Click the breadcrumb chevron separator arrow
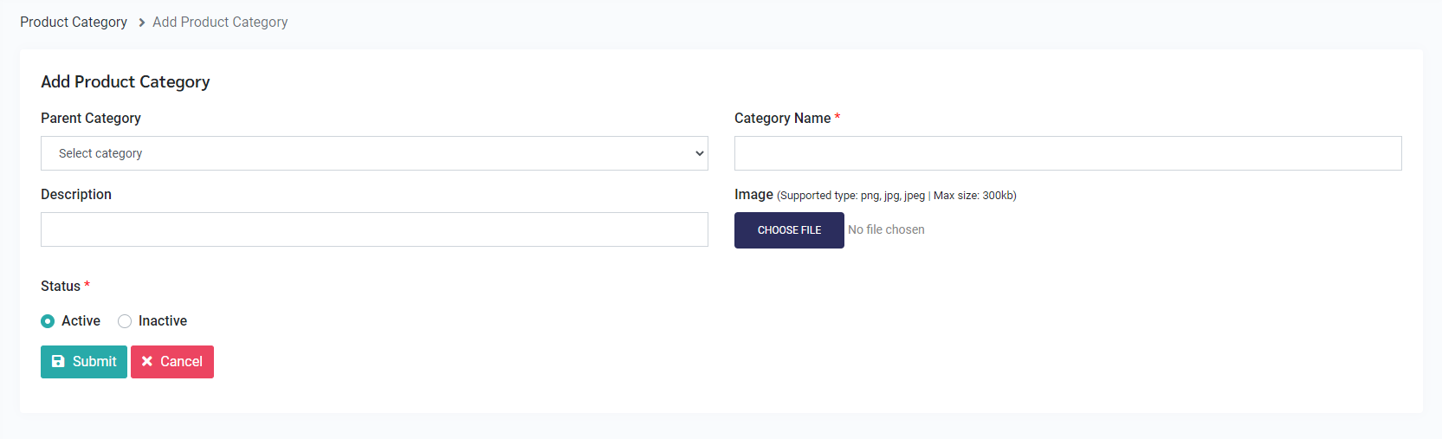This screenshot has height=439, width=1442. (x=141, y=23)
